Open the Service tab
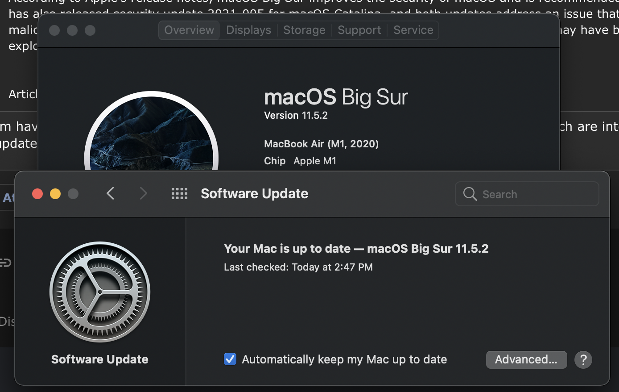Image resolution: width=619 pixels, height=392 pixels. click(413, 30)
